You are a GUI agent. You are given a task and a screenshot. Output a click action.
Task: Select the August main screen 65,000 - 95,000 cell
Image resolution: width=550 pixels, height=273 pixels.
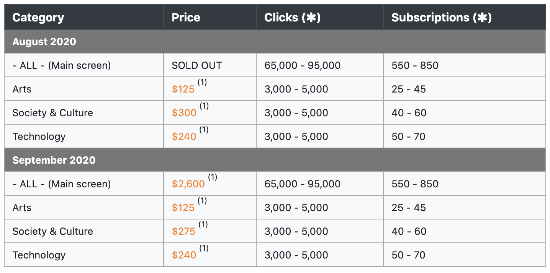(x=303, y=66)
